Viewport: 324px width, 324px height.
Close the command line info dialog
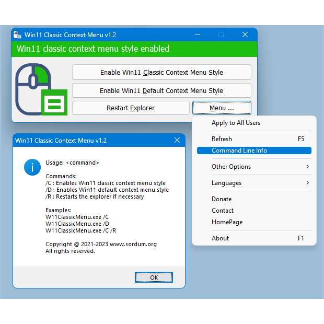pos(177,140)
